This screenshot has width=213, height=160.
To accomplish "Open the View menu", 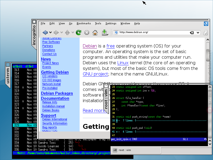I will tap(62, 23).
